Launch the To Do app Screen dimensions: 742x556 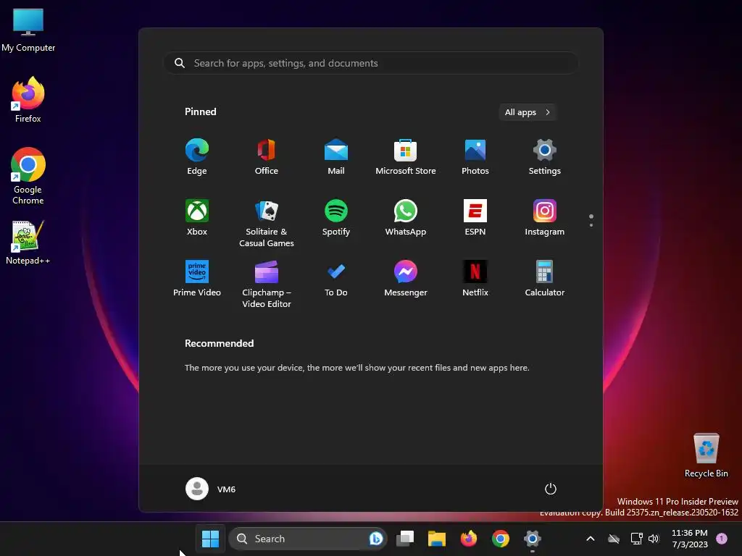tap(336, 279)
